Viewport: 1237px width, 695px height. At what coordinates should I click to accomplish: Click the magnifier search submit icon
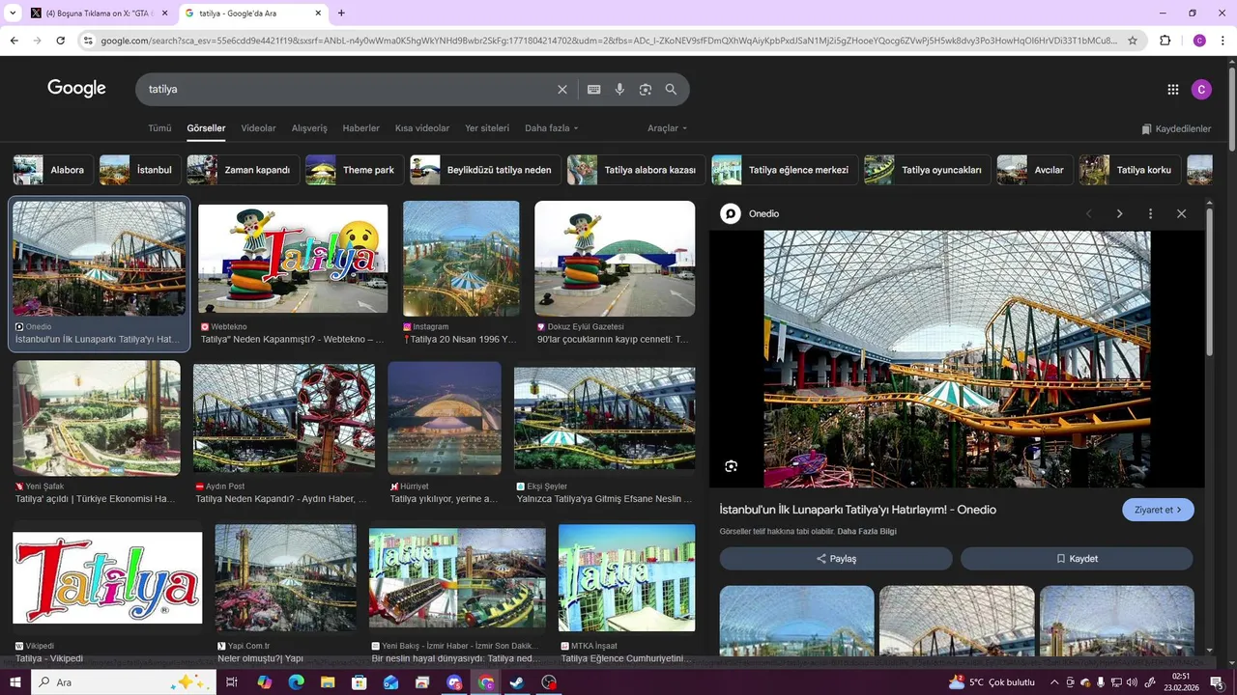click(x=671, y=89)
